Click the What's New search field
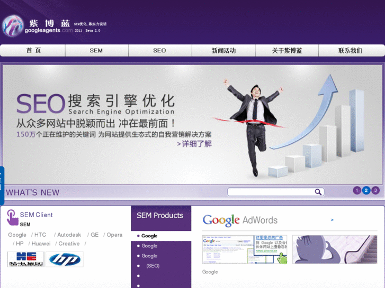385x288 pixels. [x=271, y=192]
